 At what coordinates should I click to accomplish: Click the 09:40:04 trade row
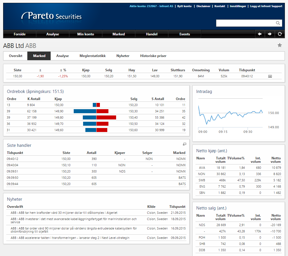(96, 165)
